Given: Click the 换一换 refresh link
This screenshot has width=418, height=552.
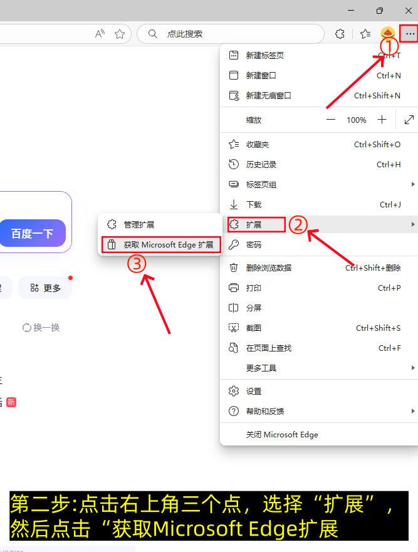Looking at the screenshot, I should 41,328.
